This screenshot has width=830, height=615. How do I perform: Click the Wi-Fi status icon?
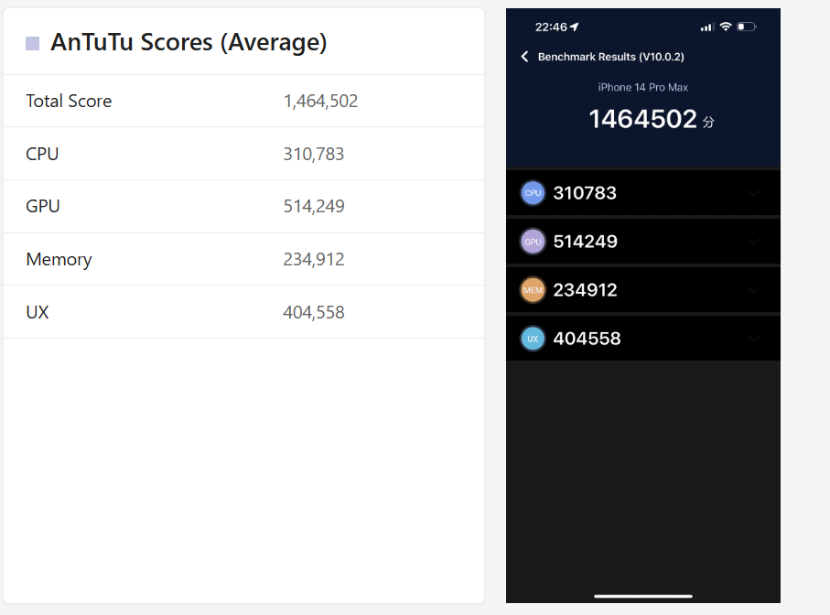726,27
